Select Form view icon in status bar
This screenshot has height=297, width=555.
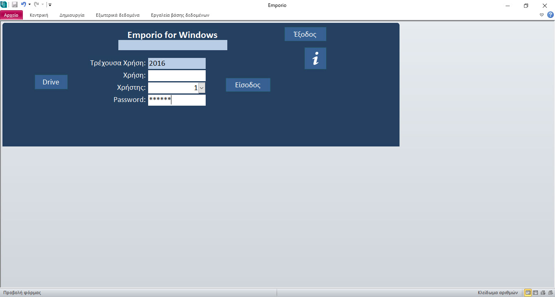tap(528, 293)
